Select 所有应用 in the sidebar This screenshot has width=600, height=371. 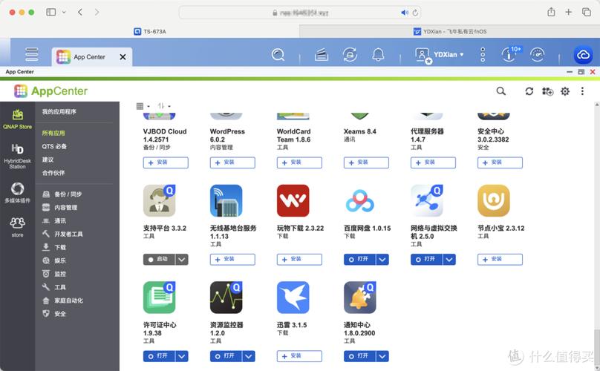pos(53,134)
